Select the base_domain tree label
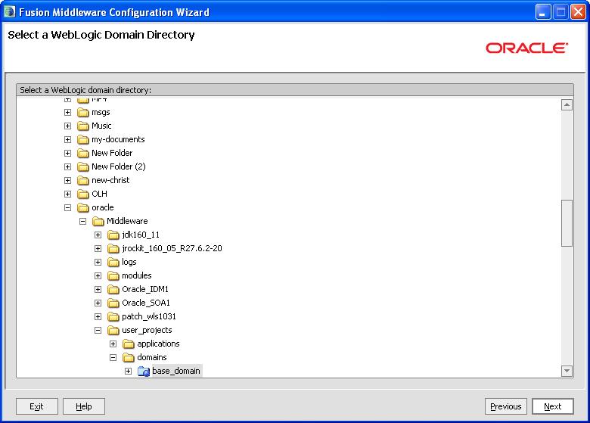Image resolution: width=590 pixels, height=423 pixels. point(176,371)
